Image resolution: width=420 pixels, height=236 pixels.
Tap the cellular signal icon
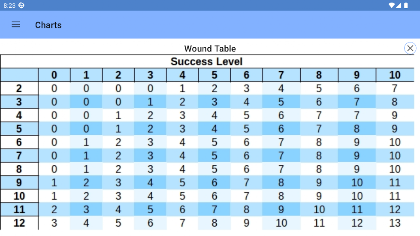[398, 5]
